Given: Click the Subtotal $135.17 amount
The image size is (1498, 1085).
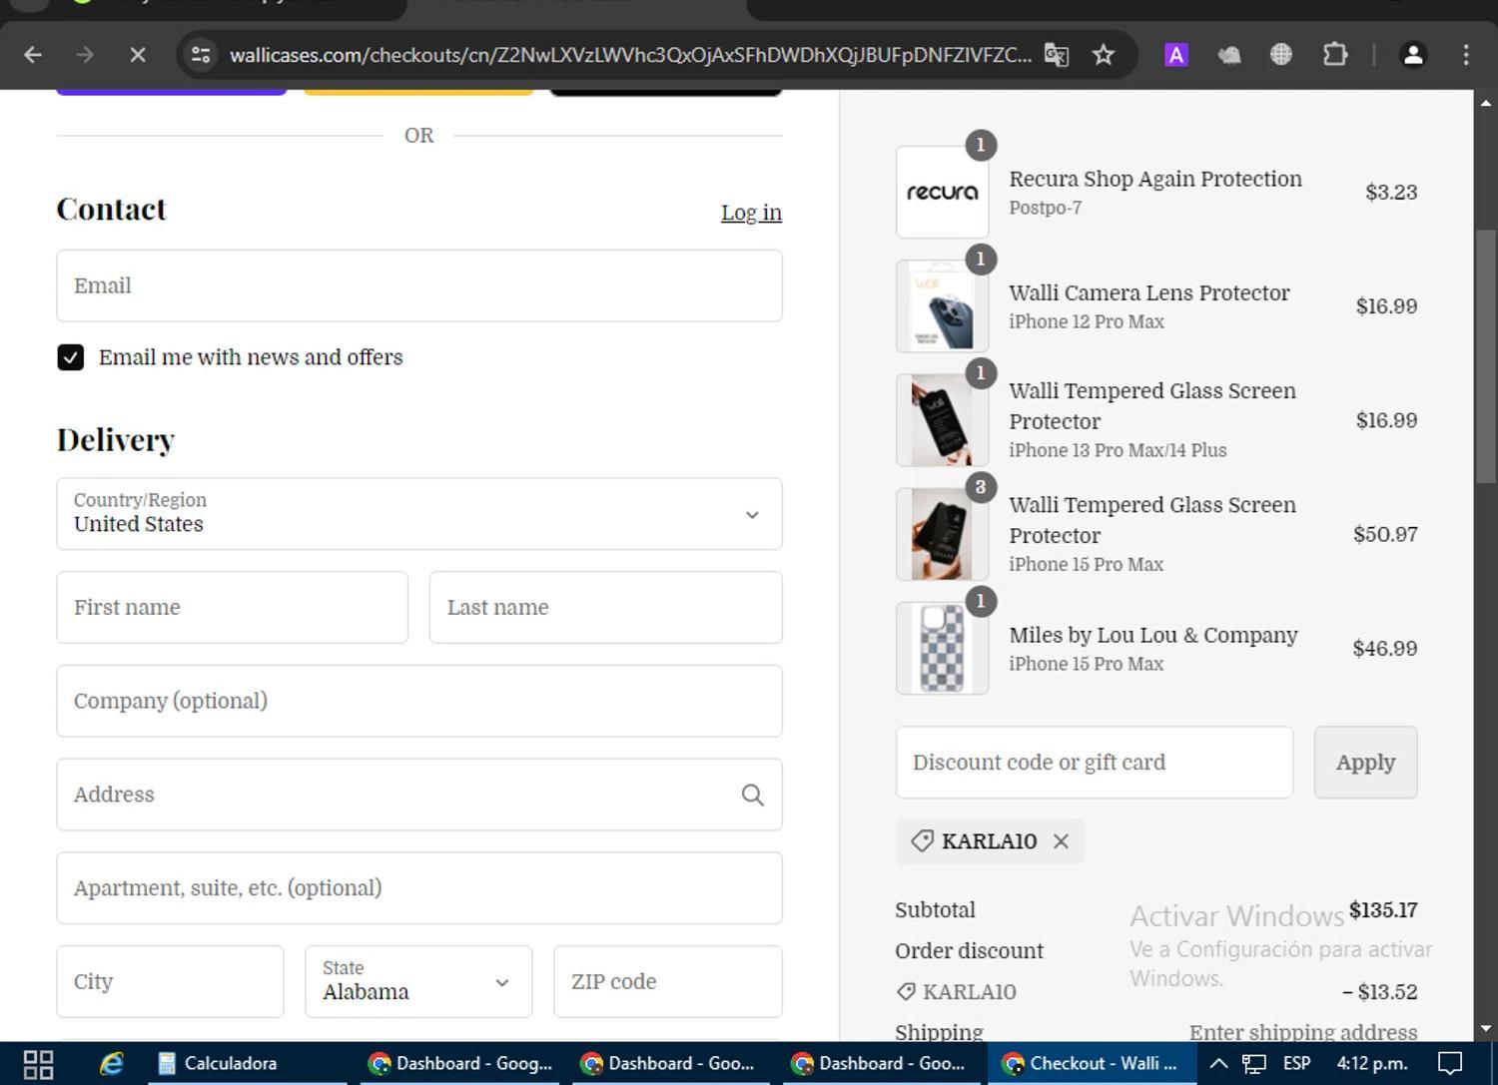Looking at the screenshot, I should (1383, 910).
